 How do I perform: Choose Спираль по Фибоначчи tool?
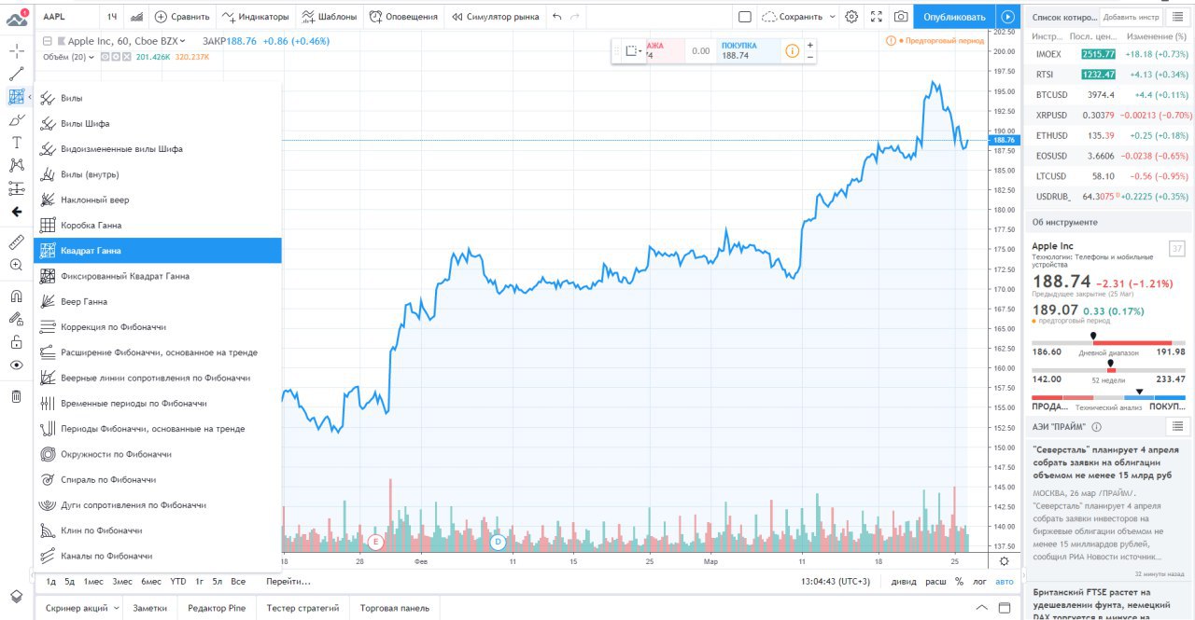pyautogui.click(x=157, y=480)
